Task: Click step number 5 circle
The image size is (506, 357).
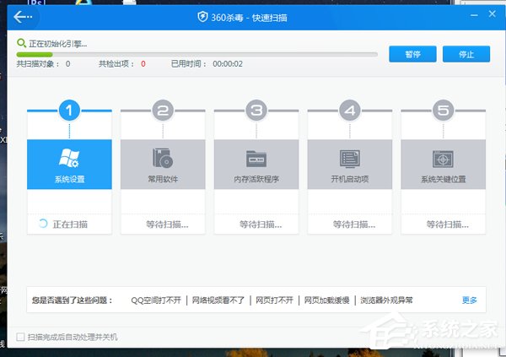Action: click(444, 111)
